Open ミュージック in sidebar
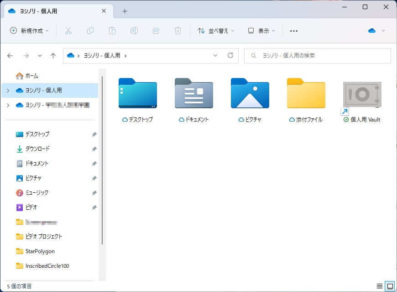The height and width of the screenshot is (292, 397). 32,193
